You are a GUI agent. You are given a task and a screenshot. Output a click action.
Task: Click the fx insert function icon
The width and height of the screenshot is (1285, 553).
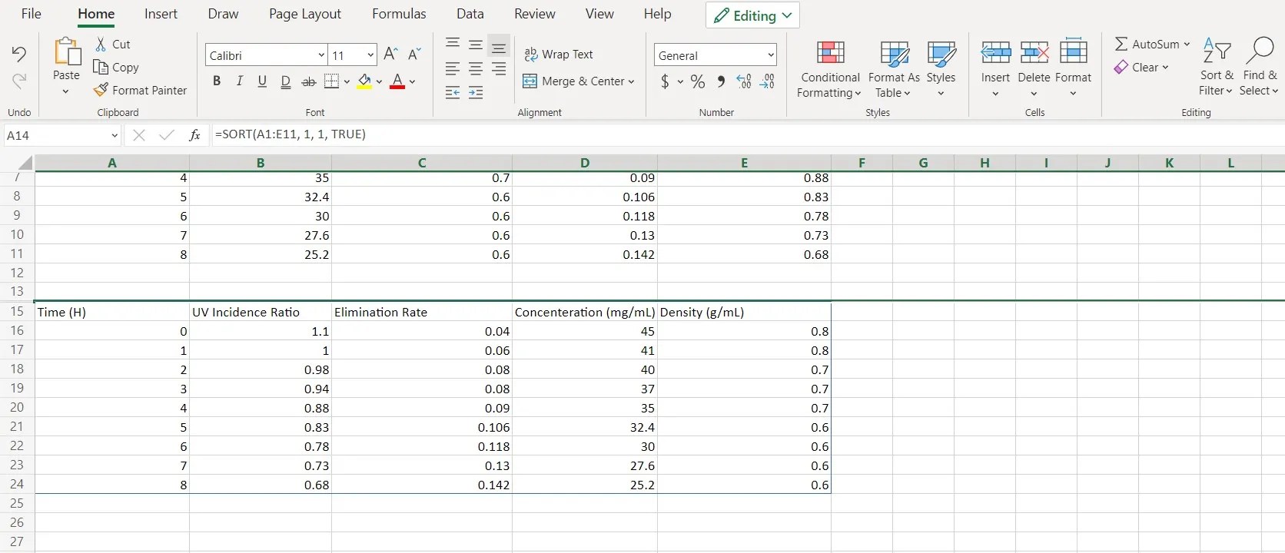click(195, 135)
